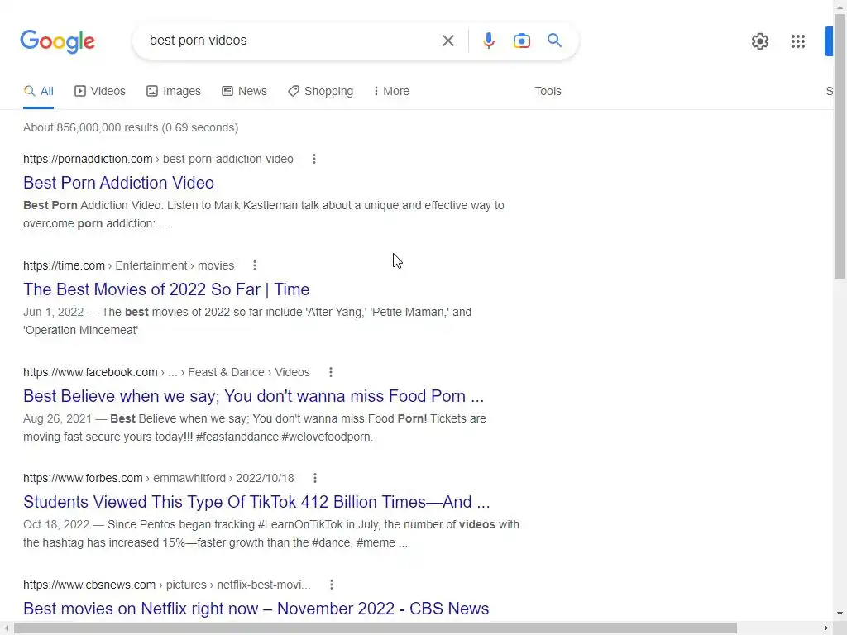The image size is (847, 635).
Task: Open the Tools button
Action: click(548, 91)
